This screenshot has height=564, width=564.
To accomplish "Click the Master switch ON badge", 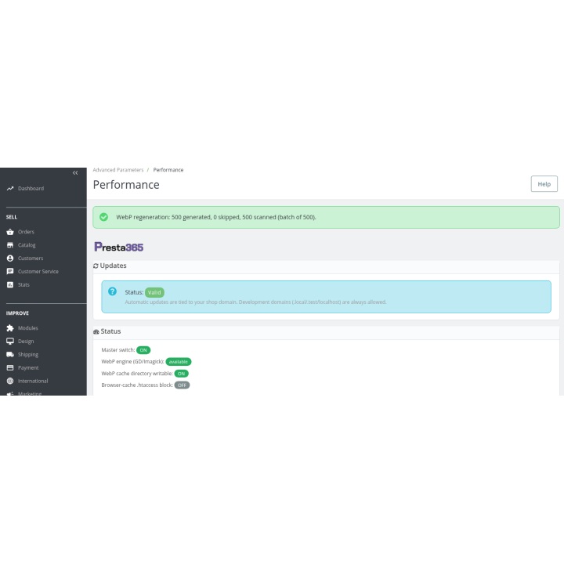I will pos(143,350).
